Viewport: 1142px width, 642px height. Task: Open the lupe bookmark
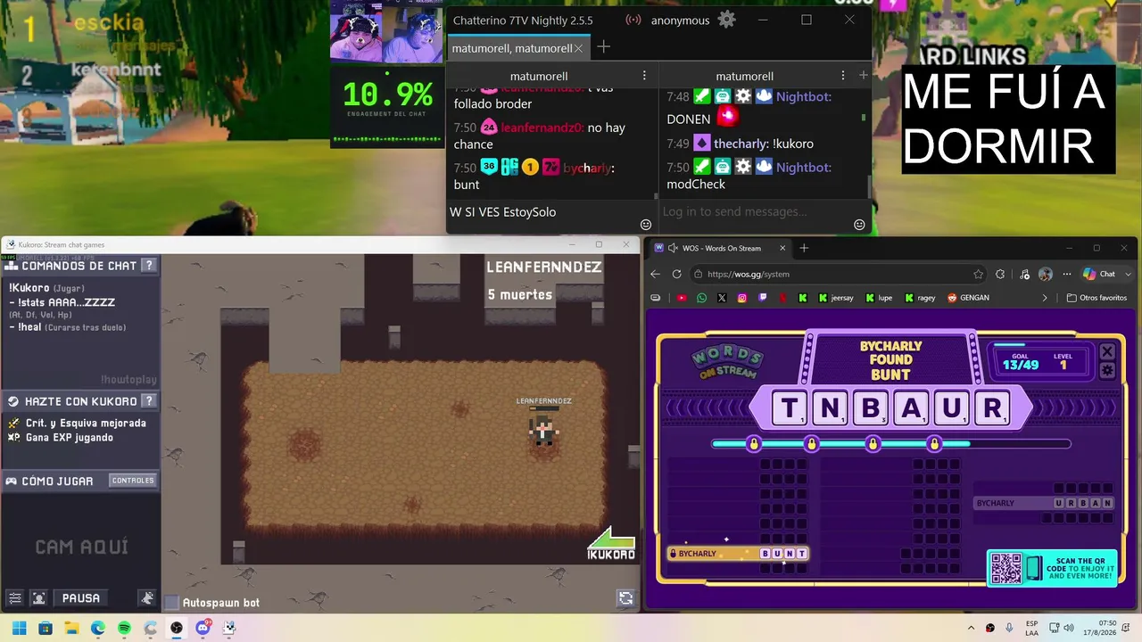tap(879, 298)
